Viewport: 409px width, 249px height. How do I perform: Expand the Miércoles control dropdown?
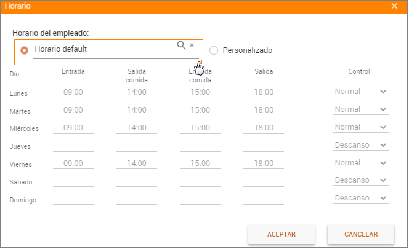(360, 127)
